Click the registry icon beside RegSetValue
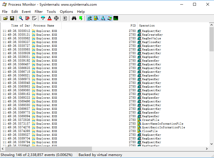Image resolution: width=214 pixels, height=158 pixels. (x=139, y=38)
